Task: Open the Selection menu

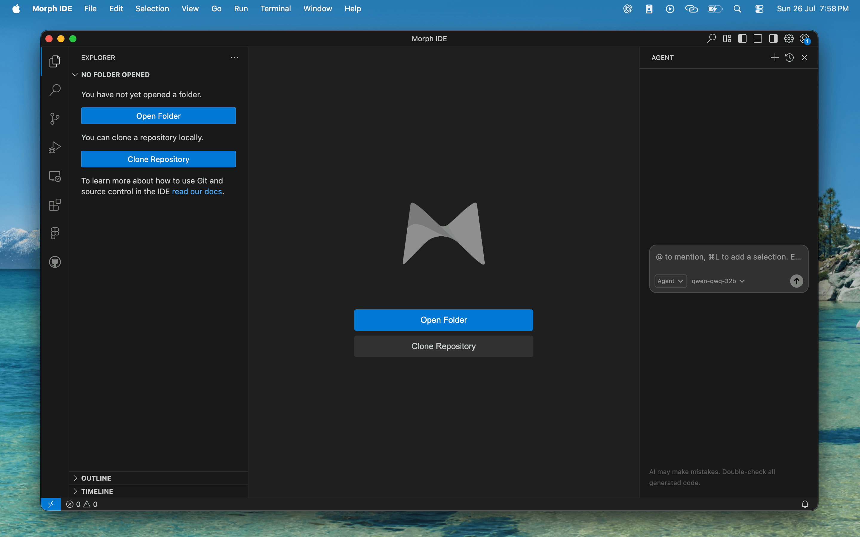Action: point(152,9)
